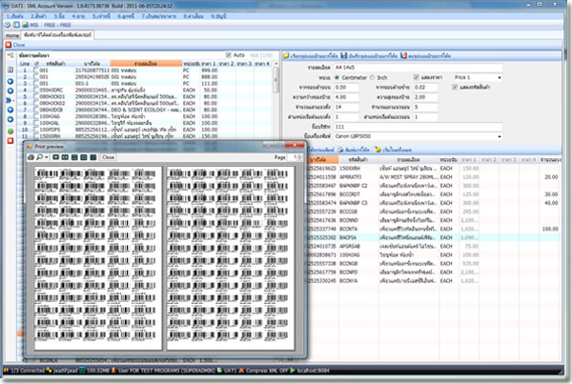
Task: Click the magnifier zoom icon in Print preview
Action: [x=39, y=157]
